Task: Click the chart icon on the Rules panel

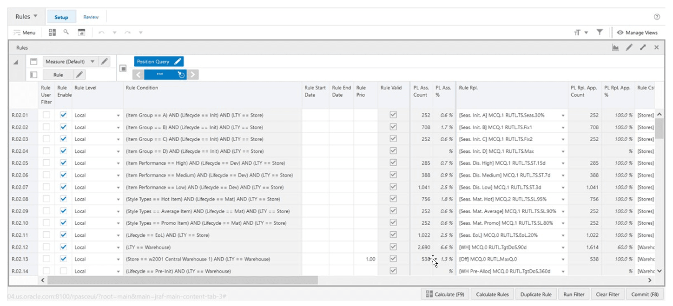Action: coord(616,47)
